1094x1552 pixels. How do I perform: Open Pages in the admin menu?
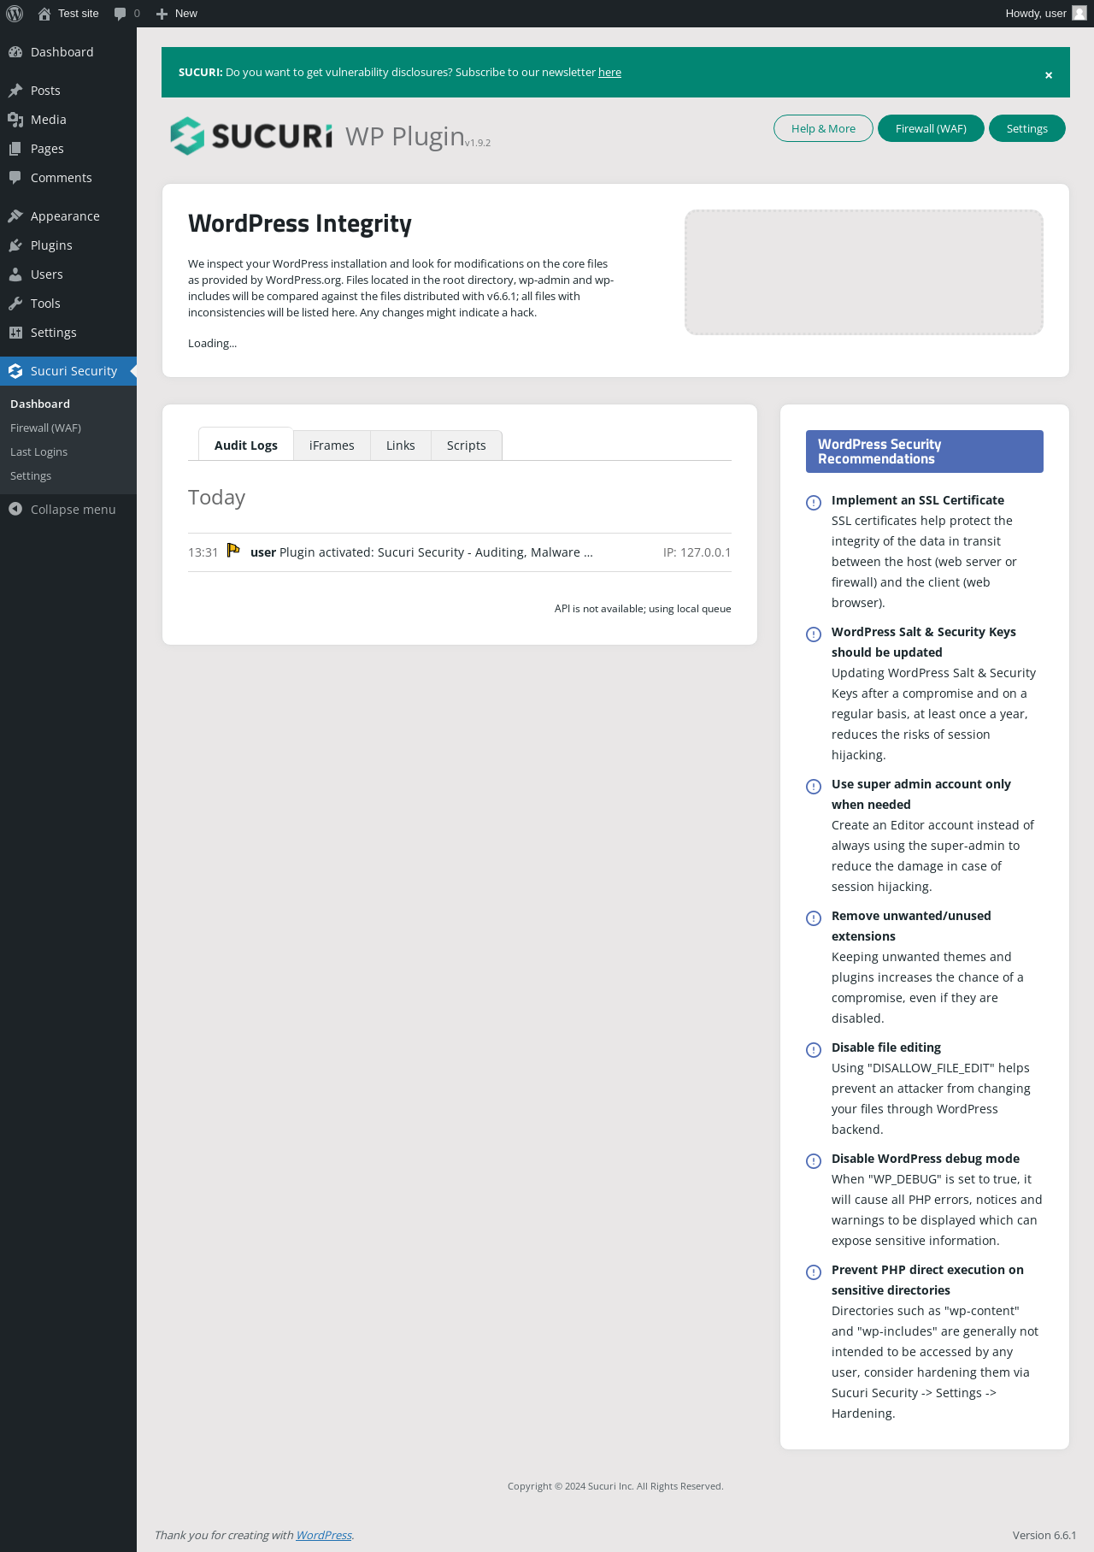coord(68,149)
